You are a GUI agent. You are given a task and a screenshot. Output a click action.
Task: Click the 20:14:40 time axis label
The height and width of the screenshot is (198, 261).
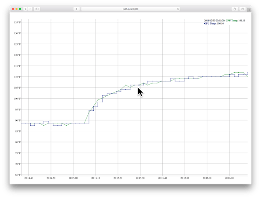(29, 178)
